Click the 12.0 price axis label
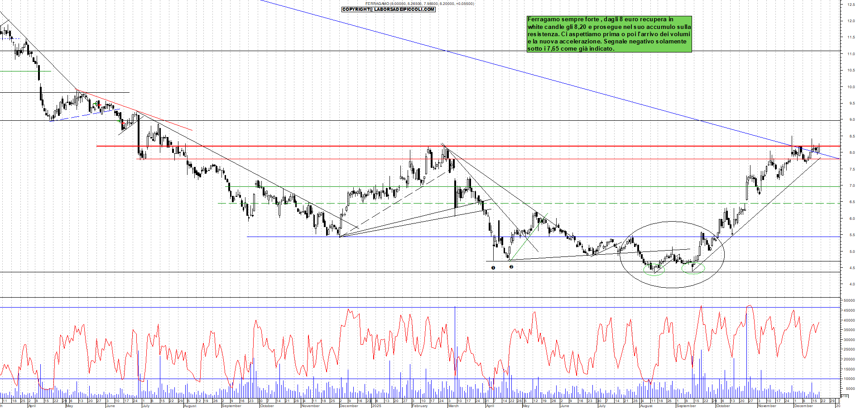856x408 pixels. tap(850, 21)
